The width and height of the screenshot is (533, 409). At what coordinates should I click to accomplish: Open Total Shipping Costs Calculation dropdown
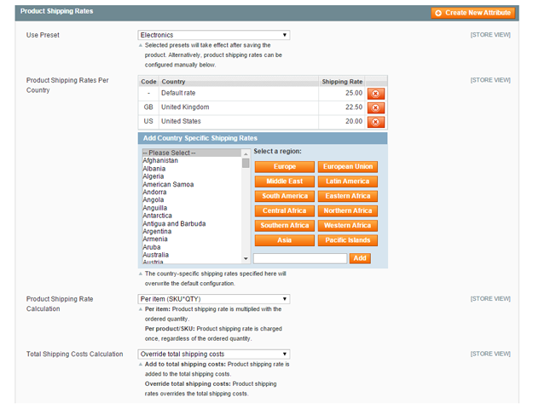[214, 354]
